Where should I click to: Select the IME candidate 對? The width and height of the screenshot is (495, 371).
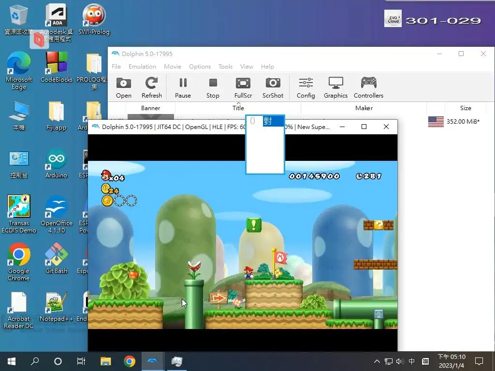tap(274, 121)
